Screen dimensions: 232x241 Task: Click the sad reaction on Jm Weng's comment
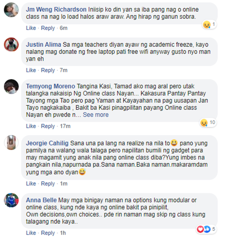coord(209,24)
